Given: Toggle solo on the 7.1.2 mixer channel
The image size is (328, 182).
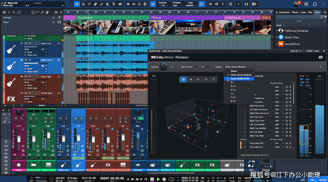Looking at the screenshot, I should click(x=141, y=118).
